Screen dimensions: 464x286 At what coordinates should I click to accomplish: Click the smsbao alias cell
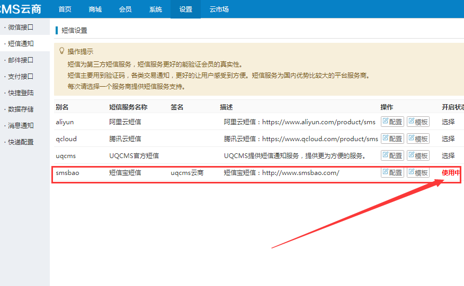coord(67,173)
